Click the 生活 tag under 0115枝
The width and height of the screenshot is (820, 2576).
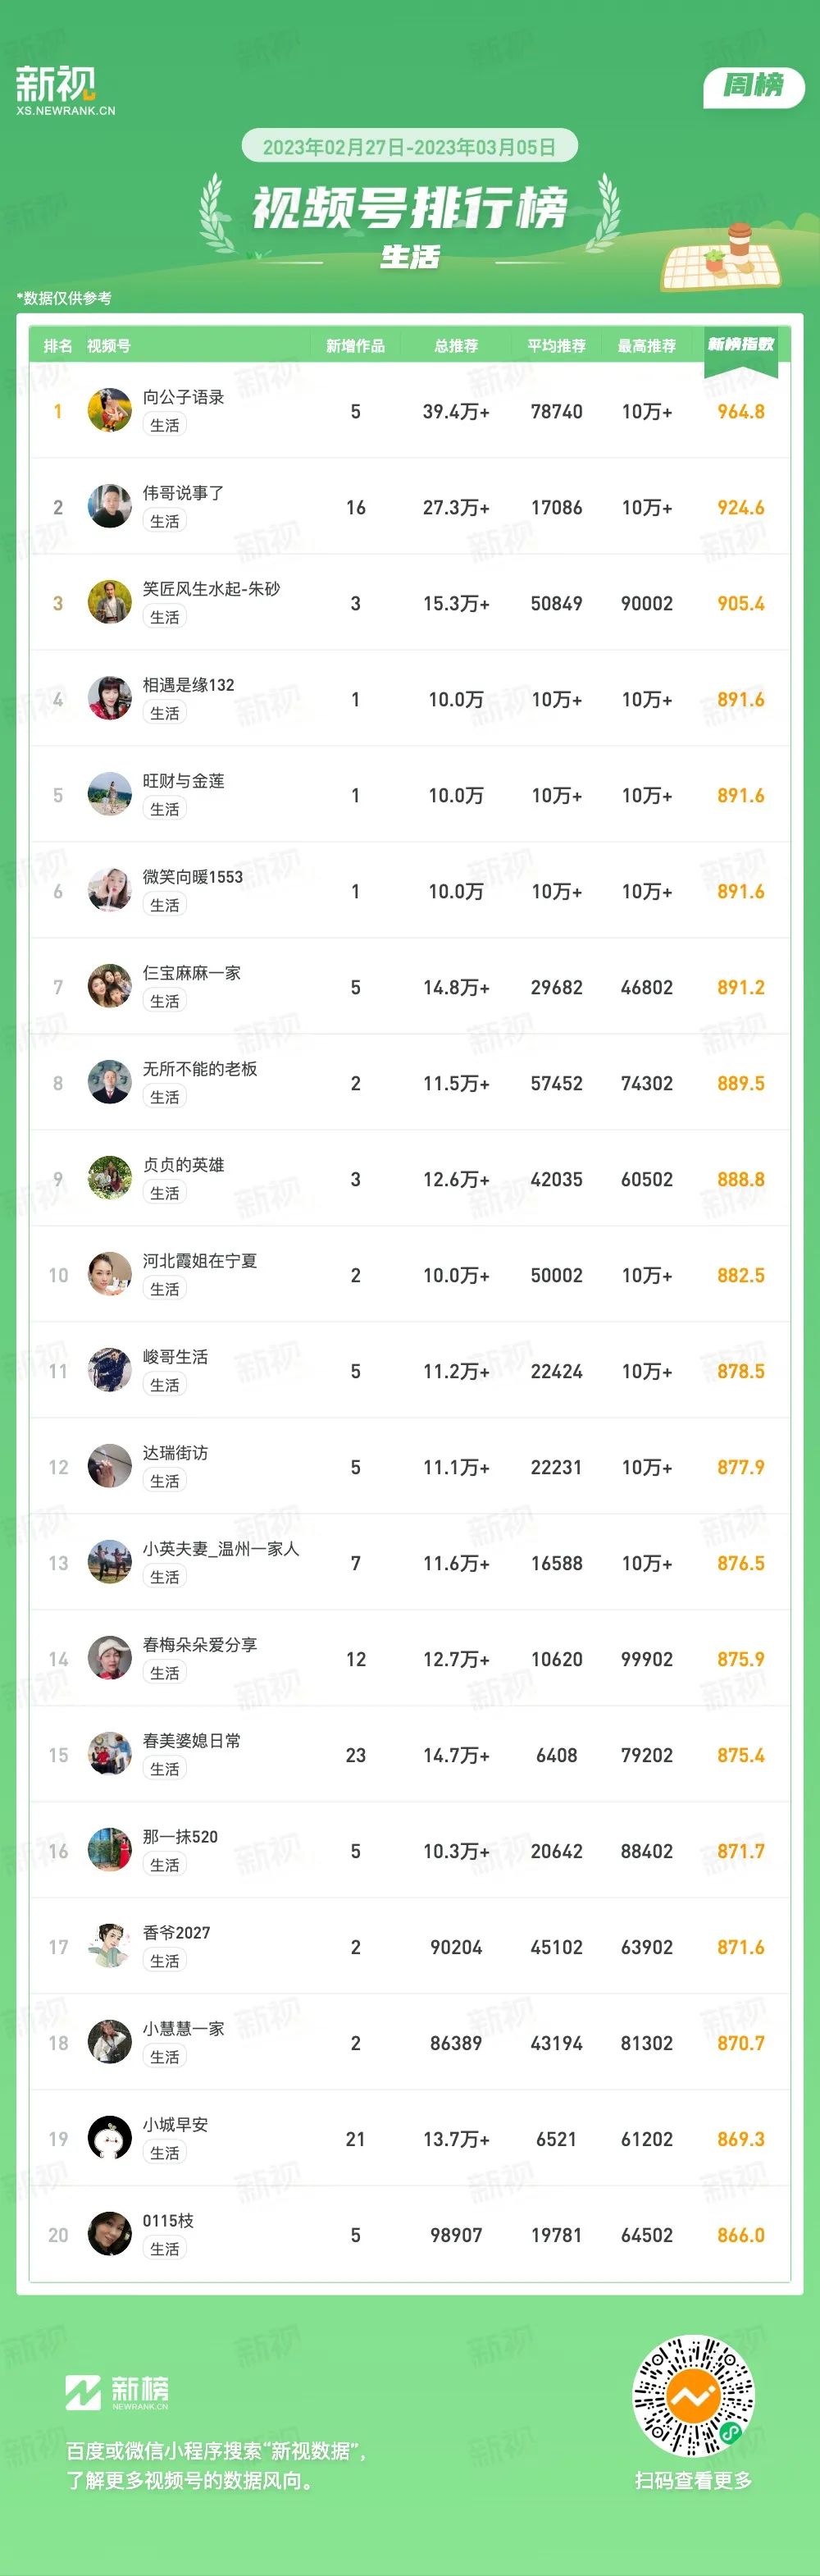[x=165, y=2249]
